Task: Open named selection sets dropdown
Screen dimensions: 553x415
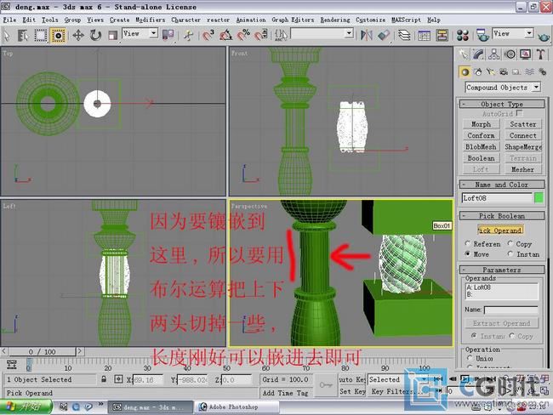Action: coord(322,34)
